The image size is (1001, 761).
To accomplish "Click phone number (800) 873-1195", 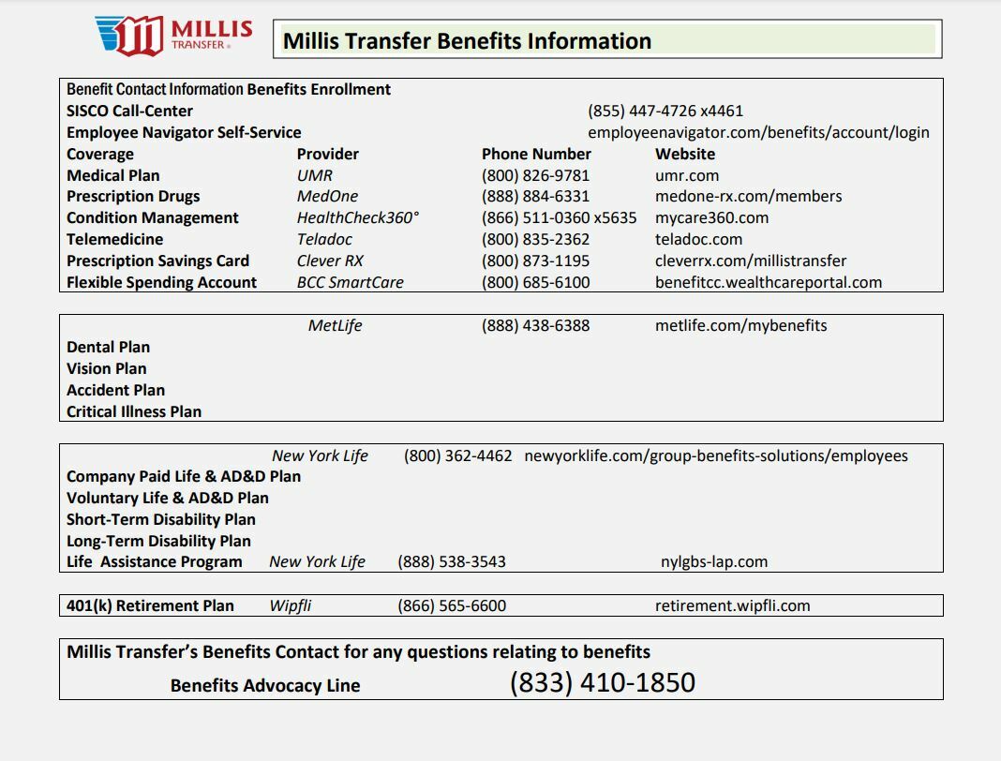I will pos(535,261).
